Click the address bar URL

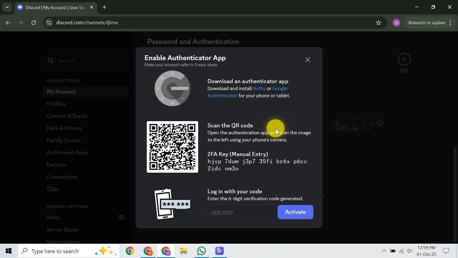87,23
